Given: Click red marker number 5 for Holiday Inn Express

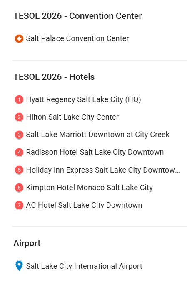Looking at the screenshot, I should 19,170.
